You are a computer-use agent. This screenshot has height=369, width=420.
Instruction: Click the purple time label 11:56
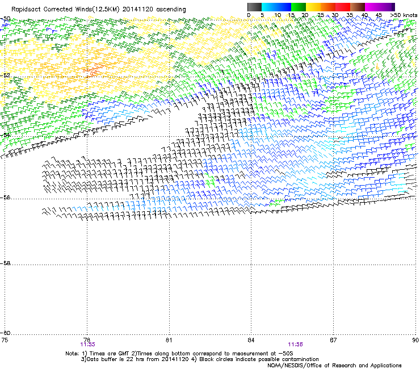point(296,345)
